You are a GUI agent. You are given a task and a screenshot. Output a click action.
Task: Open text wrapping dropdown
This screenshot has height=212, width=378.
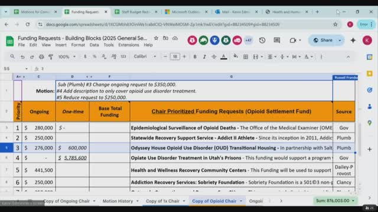296,57
